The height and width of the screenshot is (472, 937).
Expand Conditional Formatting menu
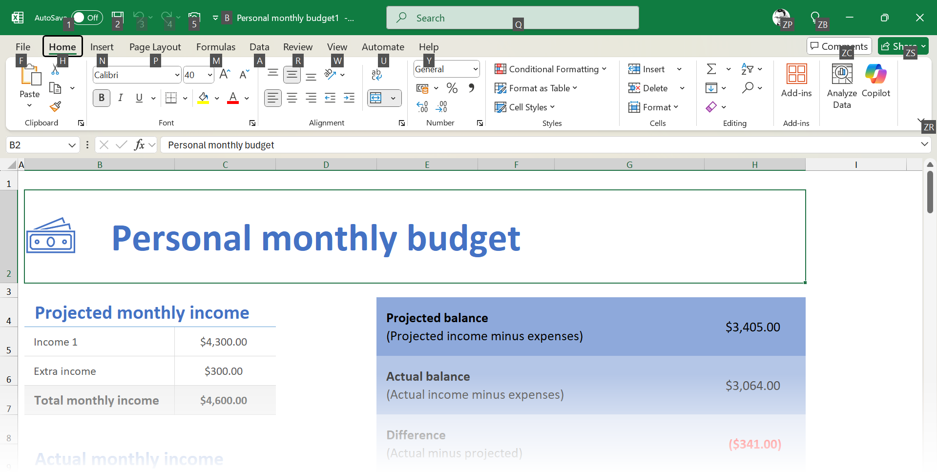(x=550, y=69)
